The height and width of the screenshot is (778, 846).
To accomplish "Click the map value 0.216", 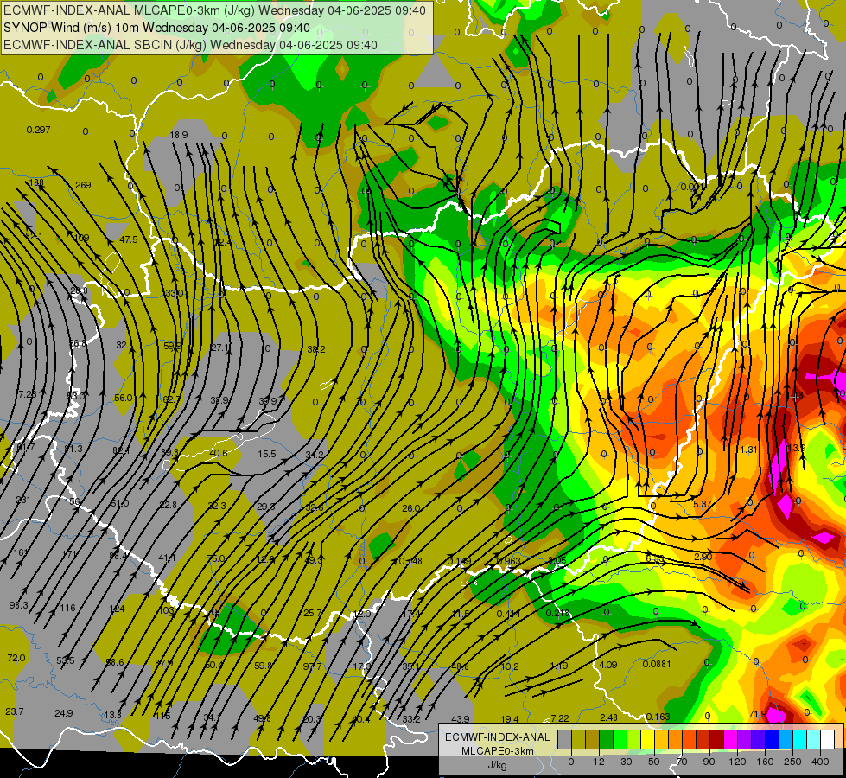I will click(x=557, y=613).
